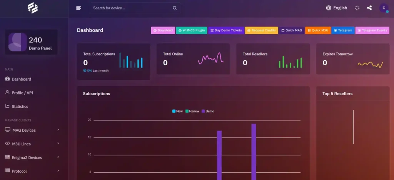Click the taller purple Demo bar
Image resolution: width=394 pixels, height=180 pixels.
click(254, 152)
